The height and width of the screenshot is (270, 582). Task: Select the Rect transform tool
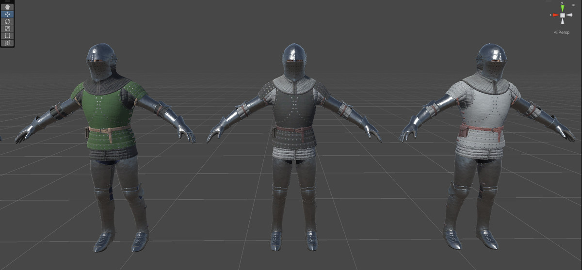point(7,36)
